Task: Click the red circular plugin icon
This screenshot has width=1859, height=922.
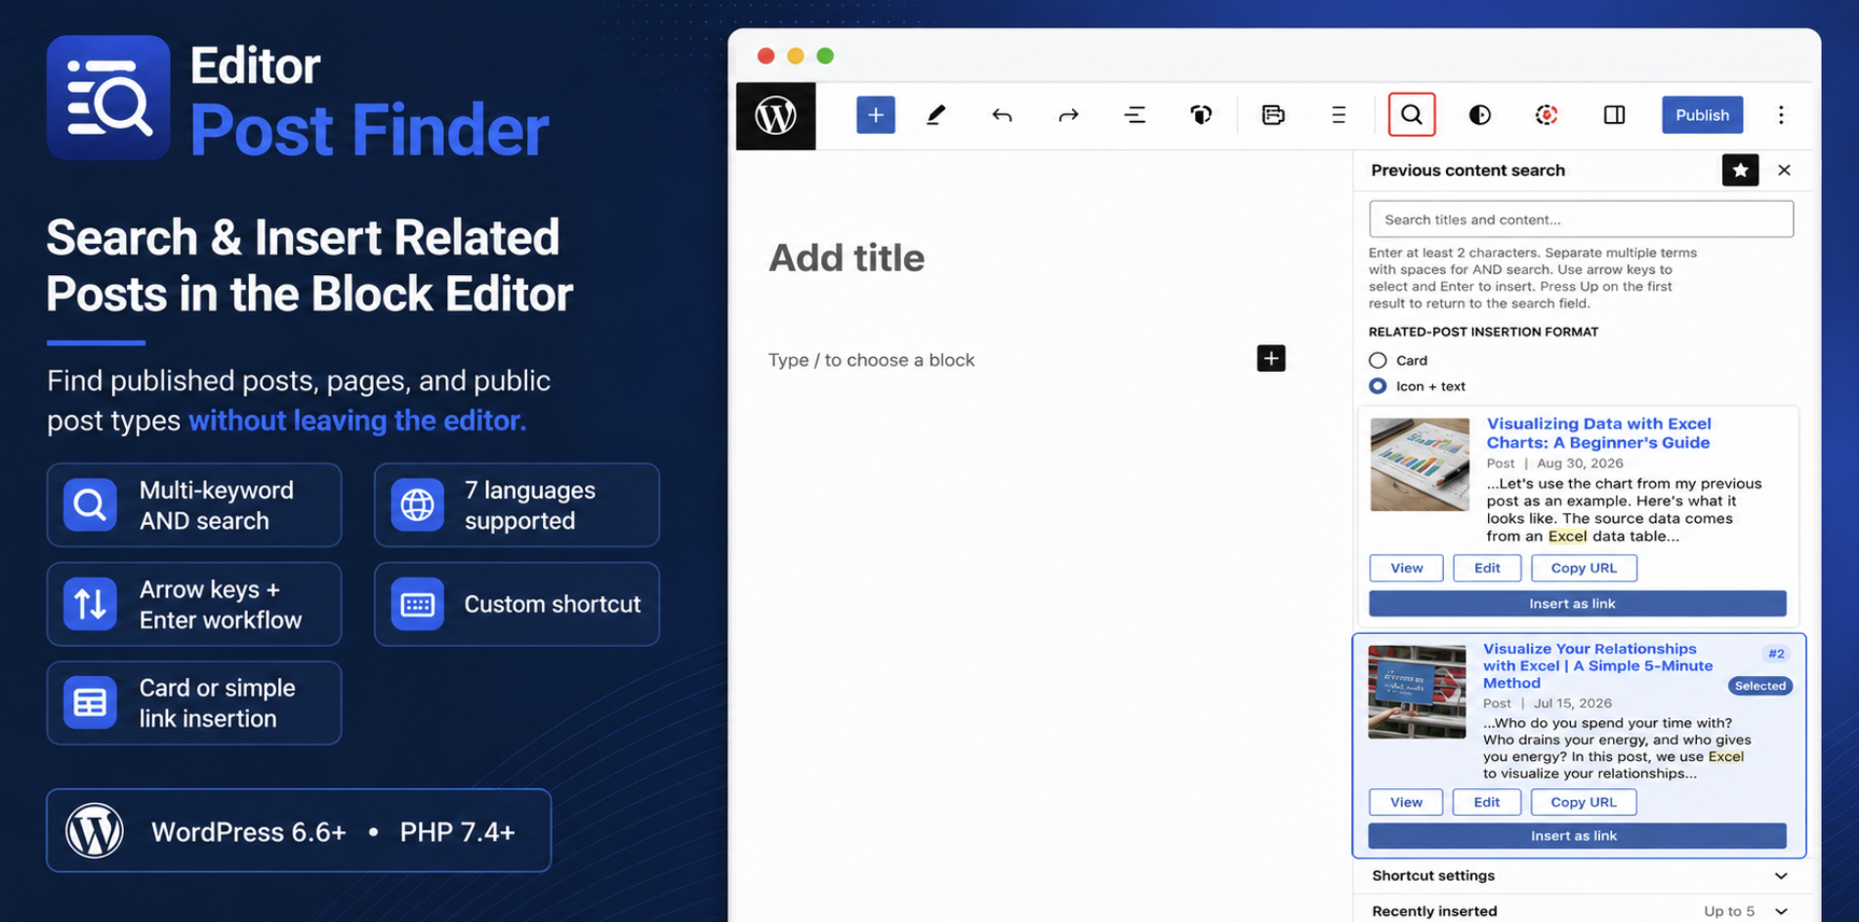Action: (x=1546, y=115)
